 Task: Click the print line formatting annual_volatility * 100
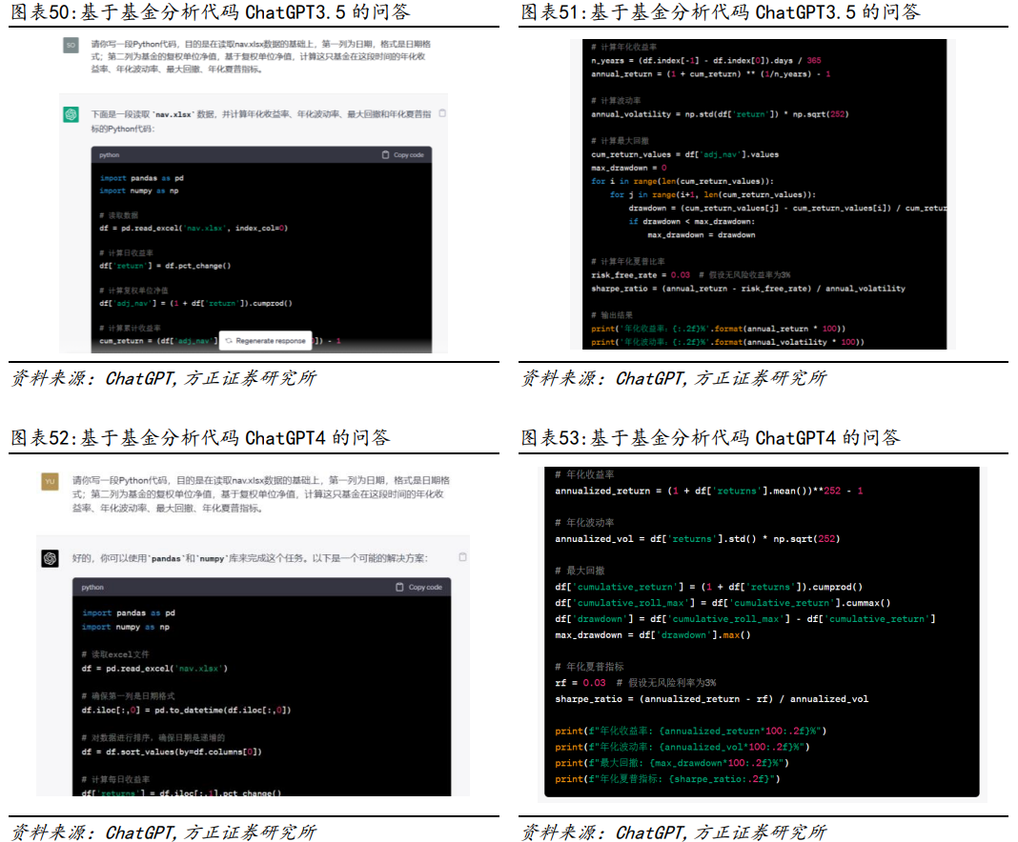coord(728,343)
